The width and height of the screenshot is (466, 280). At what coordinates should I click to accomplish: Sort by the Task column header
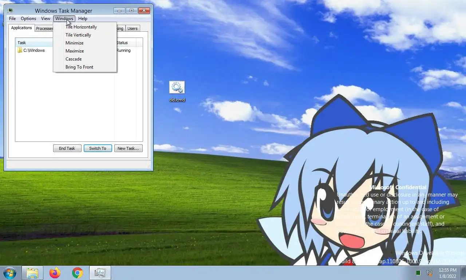pyautogui.click(x=35, y=43)
